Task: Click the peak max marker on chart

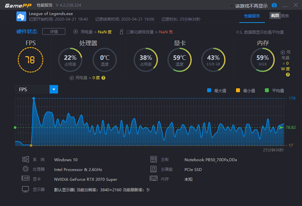Action: 34,98
